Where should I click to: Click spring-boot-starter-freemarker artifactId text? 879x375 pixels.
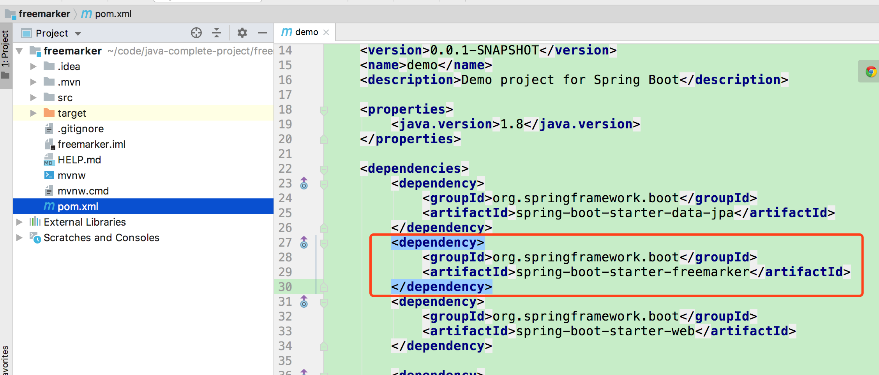coord(632,272)
